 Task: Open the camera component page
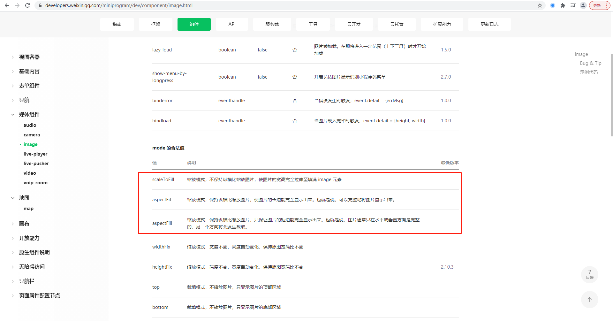click(32, 135)
